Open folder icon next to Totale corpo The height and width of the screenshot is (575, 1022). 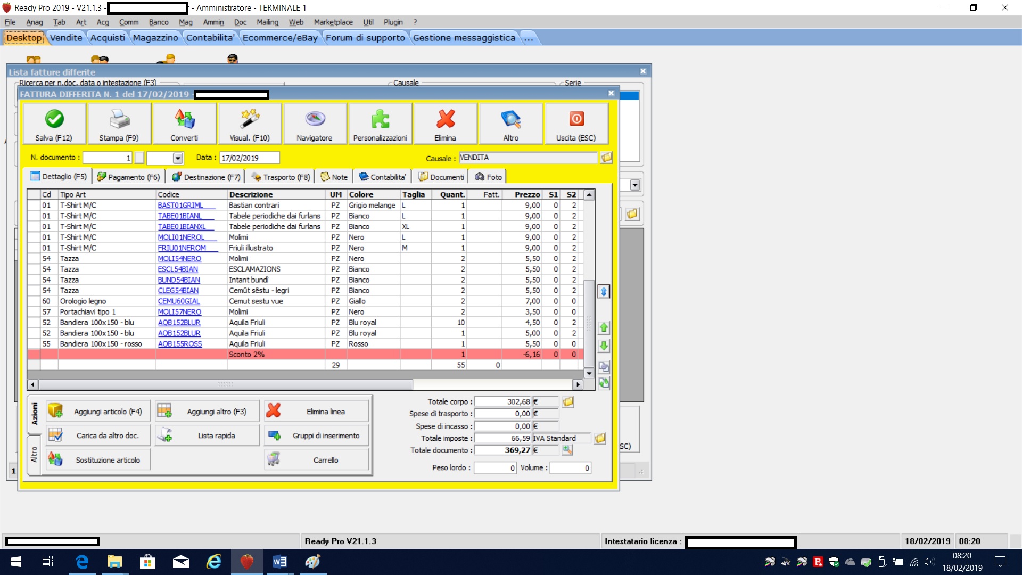[568, 402]
